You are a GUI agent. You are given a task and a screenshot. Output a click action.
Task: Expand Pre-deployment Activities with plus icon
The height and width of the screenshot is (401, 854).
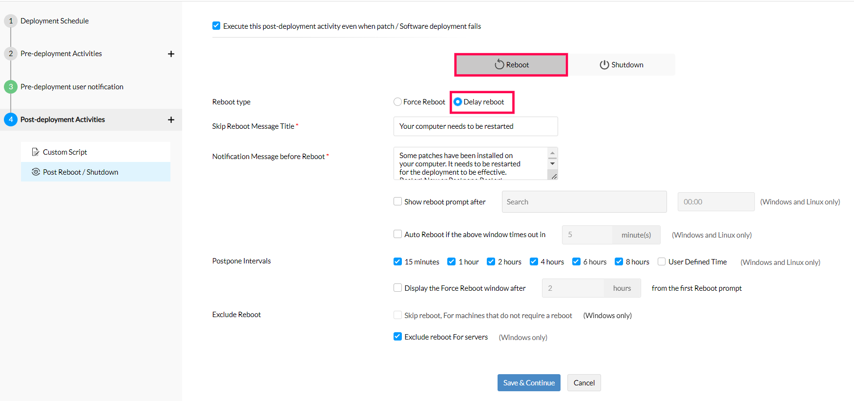(x=171, y=54)
